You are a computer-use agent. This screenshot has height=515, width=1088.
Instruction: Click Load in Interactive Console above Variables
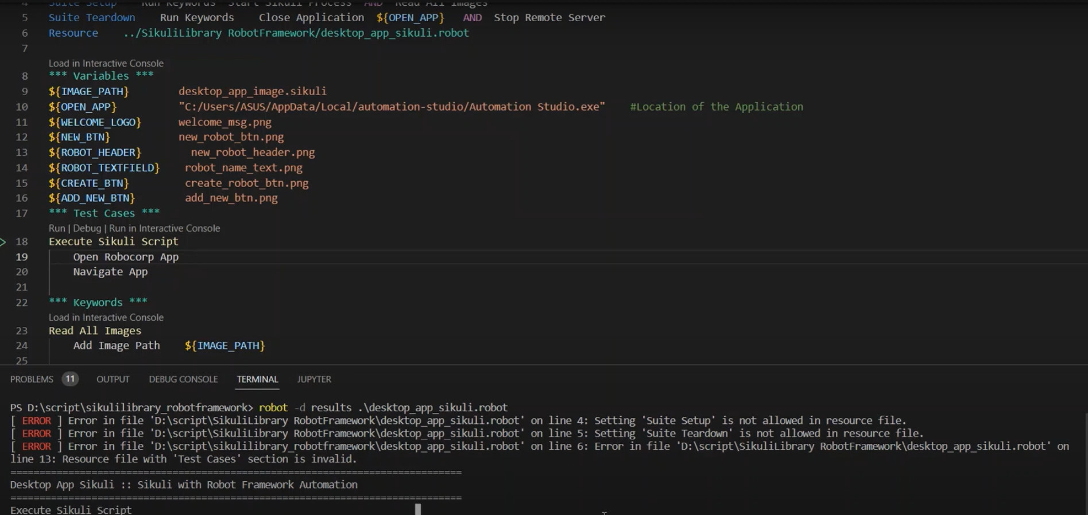[x=106, y=64]
